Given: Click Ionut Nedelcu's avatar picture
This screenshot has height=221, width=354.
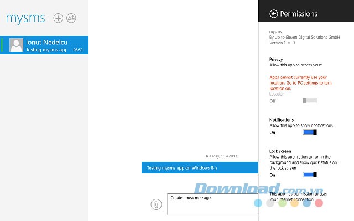Looking at the screenshot, I should (x=17, y=45).
